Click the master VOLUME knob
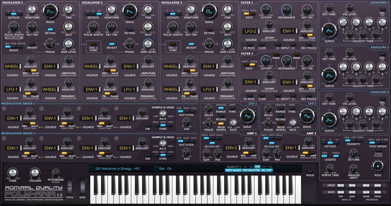Image resolution: width=391 pixels, height=206 pixels. 36,173
